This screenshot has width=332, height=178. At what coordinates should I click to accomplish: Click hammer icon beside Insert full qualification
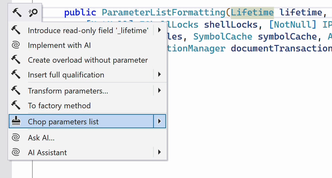16,75
